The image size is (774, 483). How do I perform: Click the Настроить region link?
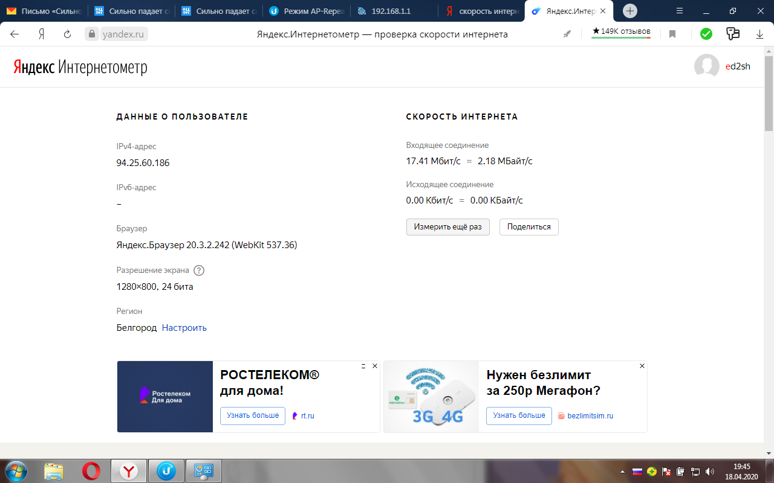click(184, 328)
